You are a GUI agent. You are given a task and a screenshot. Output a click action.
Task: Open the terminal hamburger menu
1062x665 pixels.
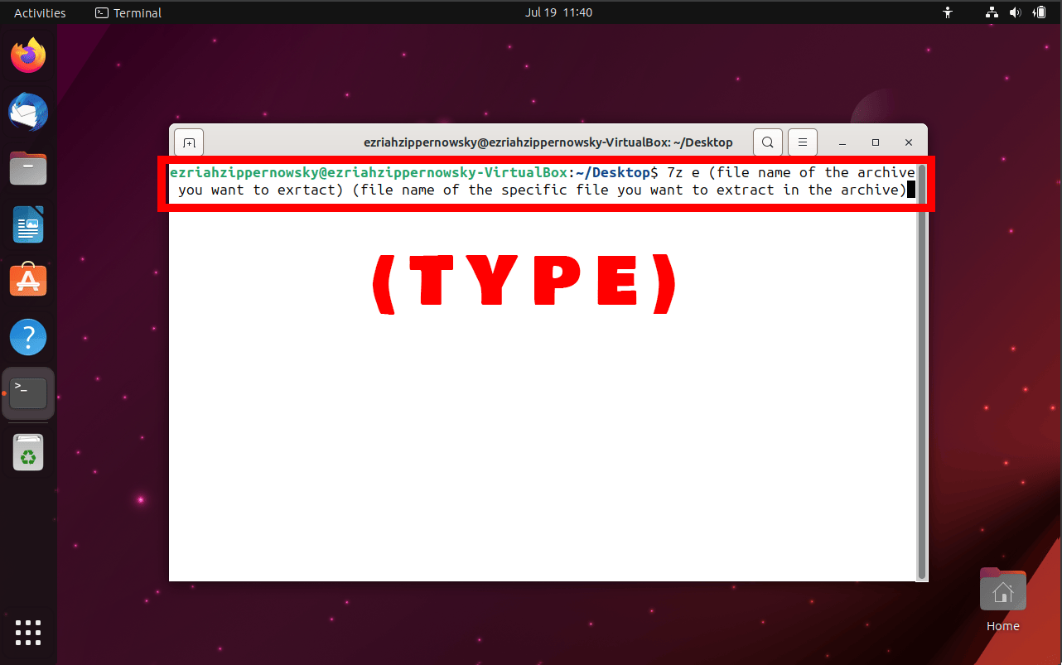pyautogui.click(x=802, y=142)
